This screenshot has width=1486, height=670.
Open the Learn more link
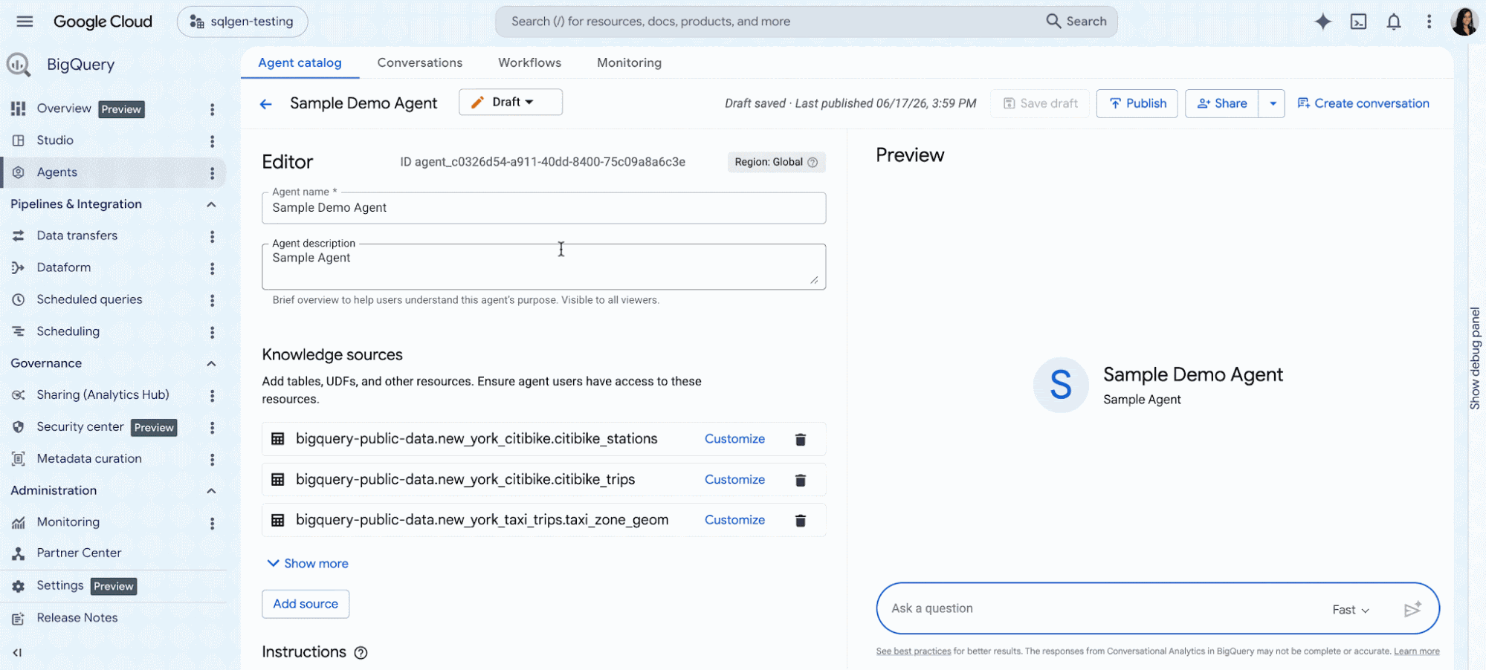1416,651
